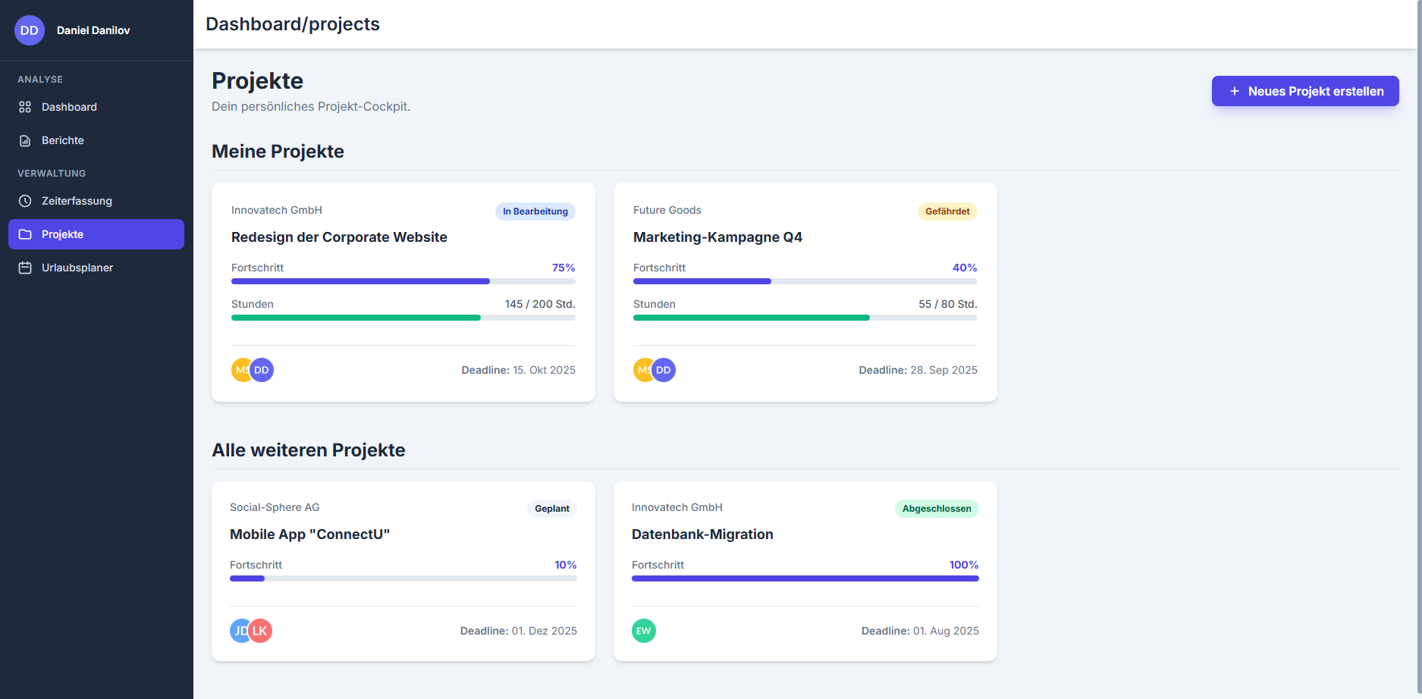Click the Urlaubsplaner calendar icon

25,268
